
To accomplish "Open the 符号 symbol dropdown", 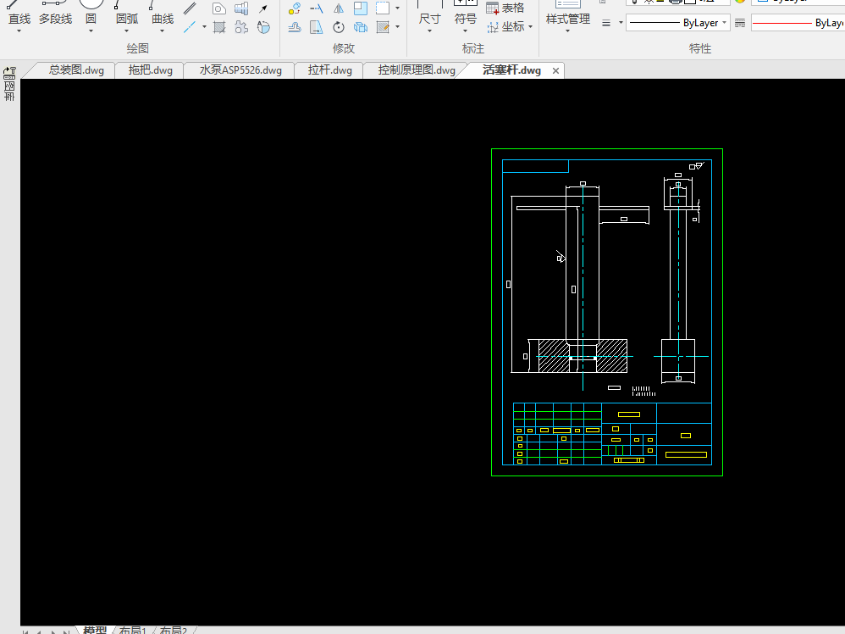I will [x=465, y=31].
